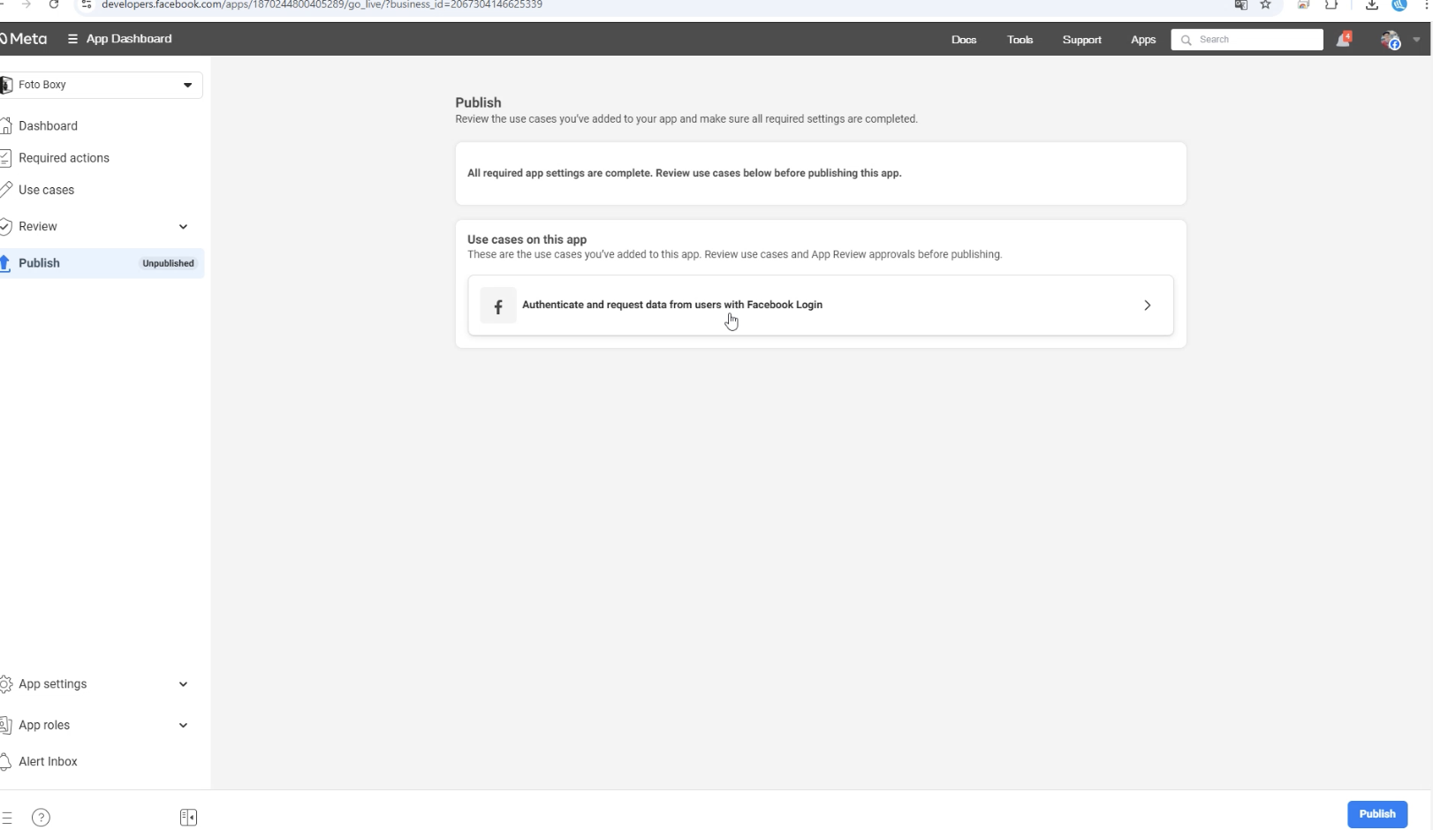This screenshot has height=830, width=1433.
Task: Collapse the sidebar with the panel icon
Action: [x=188, y=818]
